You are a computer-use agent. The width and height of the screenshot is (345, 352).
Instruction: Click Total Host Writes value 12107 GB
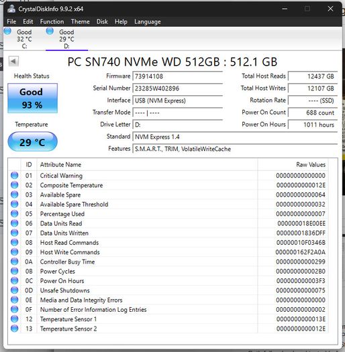tap(313, 89)
